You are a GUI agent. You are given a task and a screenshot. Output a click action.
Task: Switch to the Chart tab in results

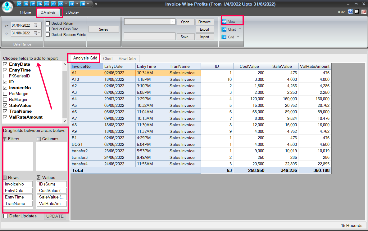(x=108, y=59)
